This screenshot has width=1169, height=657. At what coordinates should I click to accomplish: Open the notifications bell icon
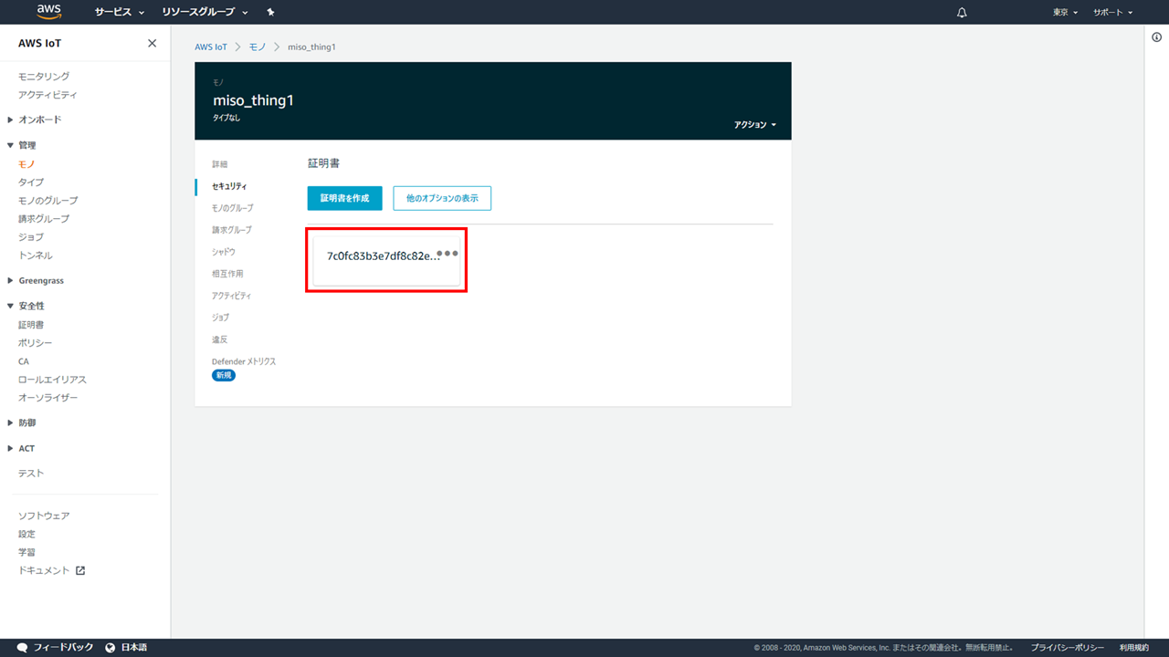tap(962, 13)
